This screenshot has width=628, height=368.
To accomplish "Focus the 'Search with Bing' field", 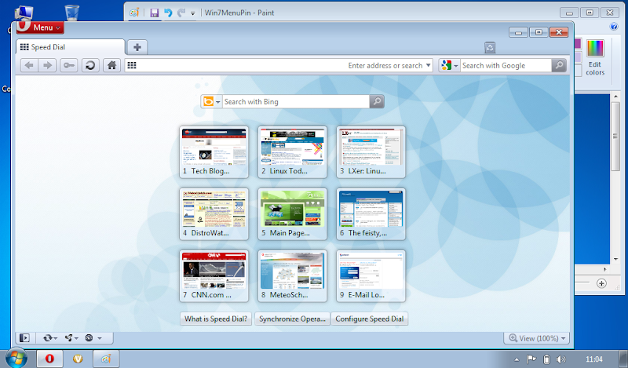I will [x=296, y=102].
